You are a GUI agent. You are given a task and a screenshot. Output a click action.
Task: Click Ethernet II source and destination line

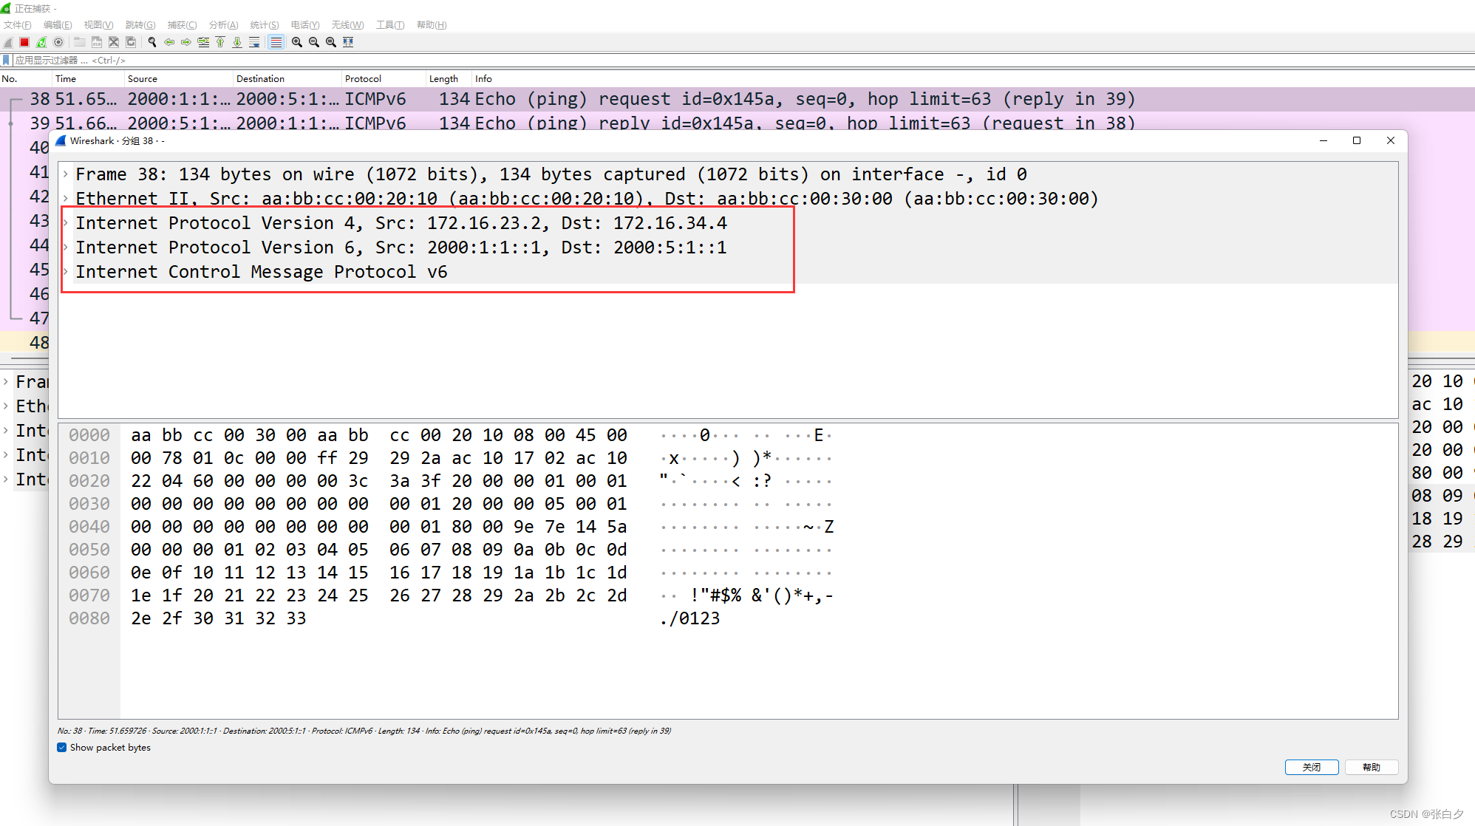click(x=587, y=199)
